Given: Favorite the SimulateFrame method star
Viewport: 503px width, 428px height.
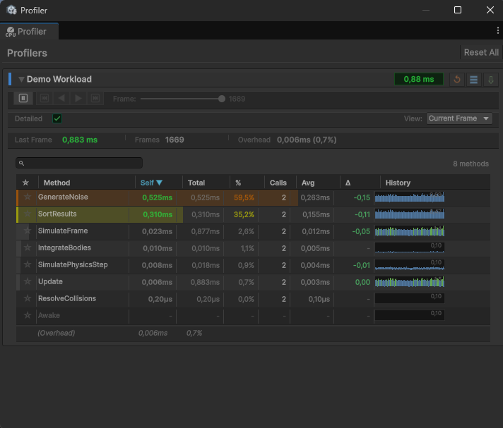Looking at the screenshot, I should (28, 231).
